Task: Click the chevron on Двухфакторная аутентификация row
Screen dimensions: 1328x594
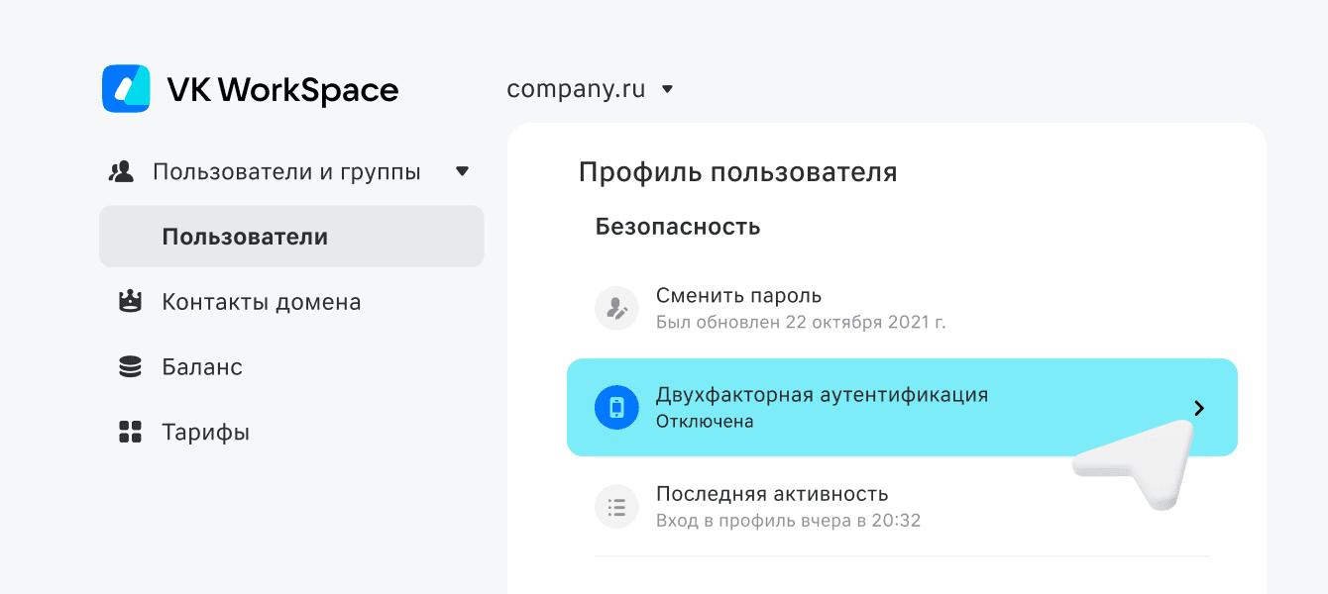Action: [x=1199, y=408]
